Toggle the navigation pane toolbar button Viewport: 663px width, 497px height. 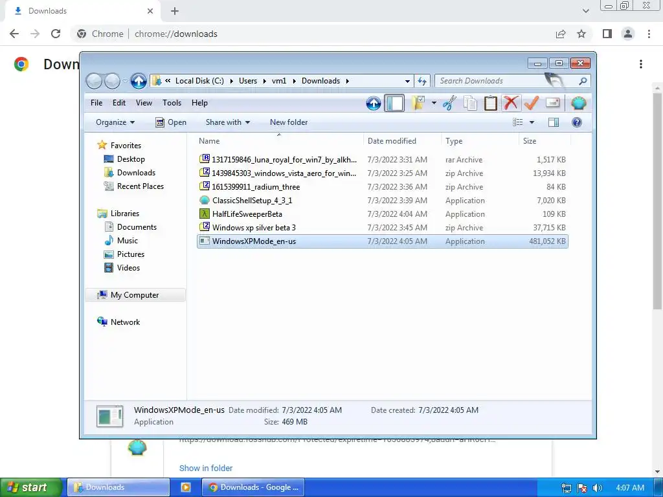(394, 103)
